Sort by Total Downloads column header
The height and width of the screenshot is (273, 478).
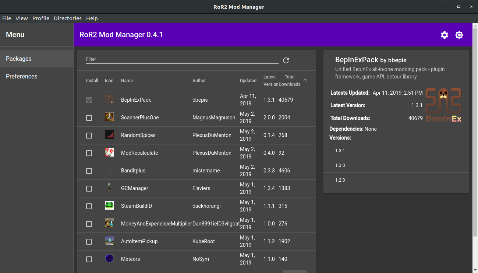pos(290,81)
